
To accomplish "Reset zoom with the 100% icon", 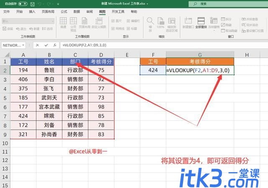I will point(160,23).
